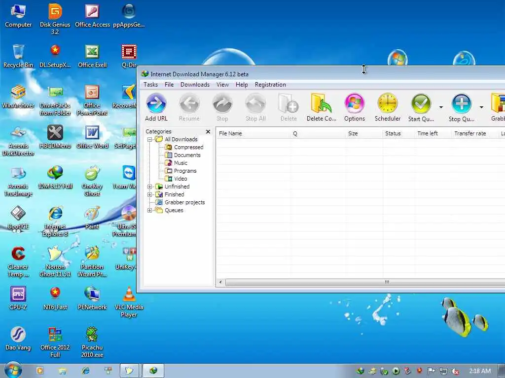This screenshot has height=378, width=505.
Task: Open IDM Options icon
Action: [355, 103]
